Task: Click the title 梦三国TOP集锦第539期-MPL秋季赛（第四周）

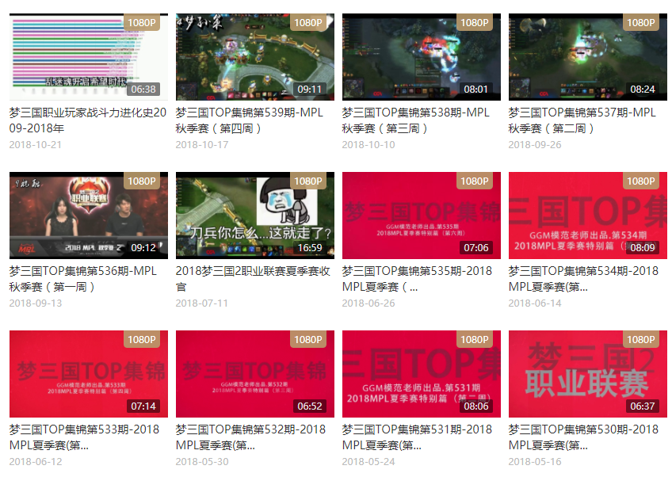Action: coord(250,120)
